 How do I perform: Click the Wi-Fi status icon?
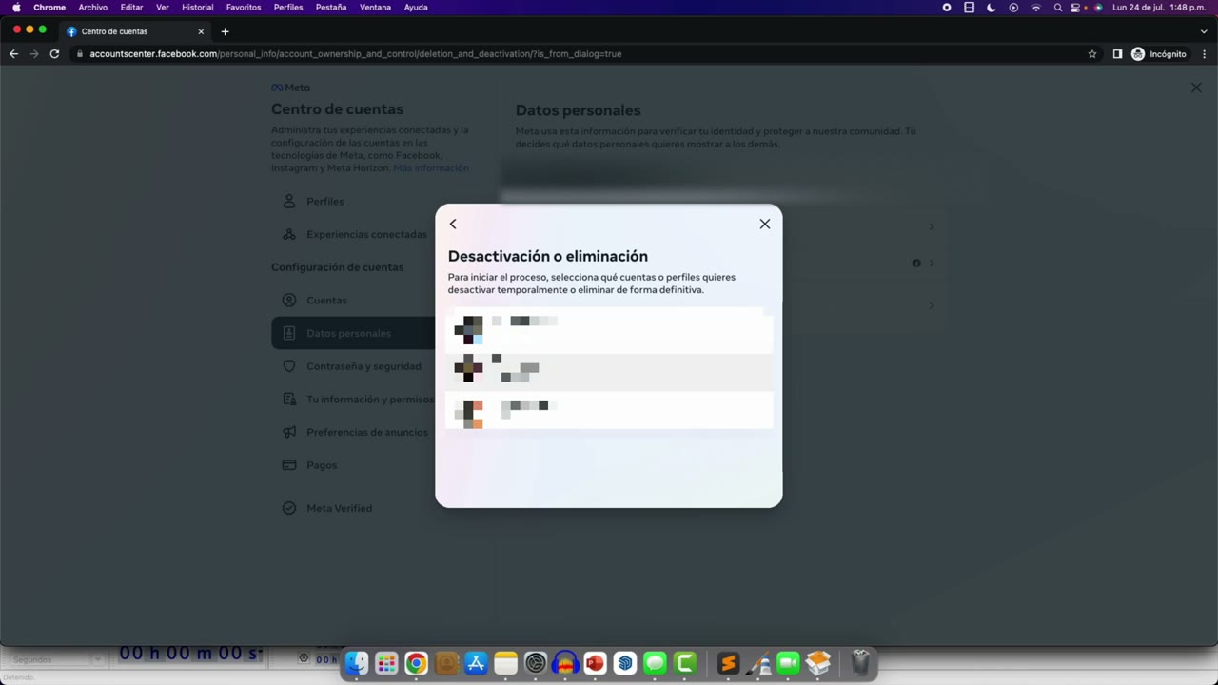coord(1036,8)
